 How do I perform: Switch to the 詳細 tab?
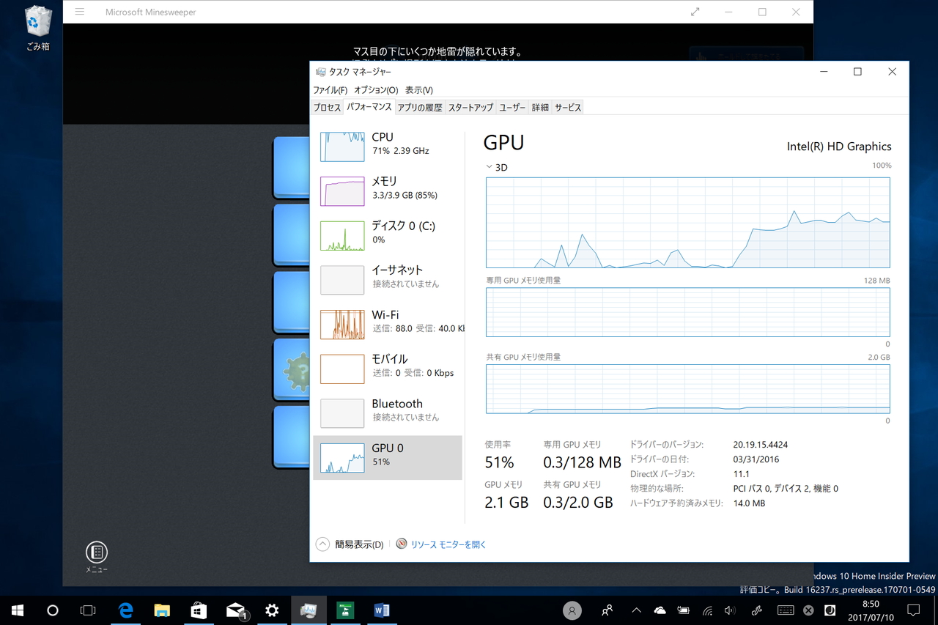540,108
